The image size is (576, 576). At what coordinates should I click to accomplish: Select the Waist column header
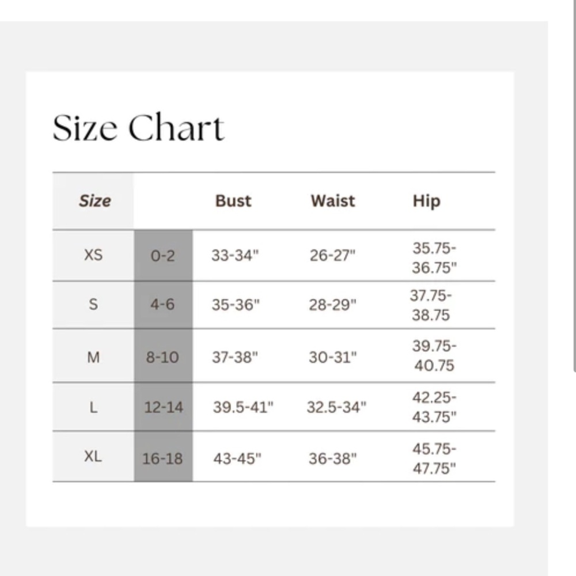pos(333,201)
